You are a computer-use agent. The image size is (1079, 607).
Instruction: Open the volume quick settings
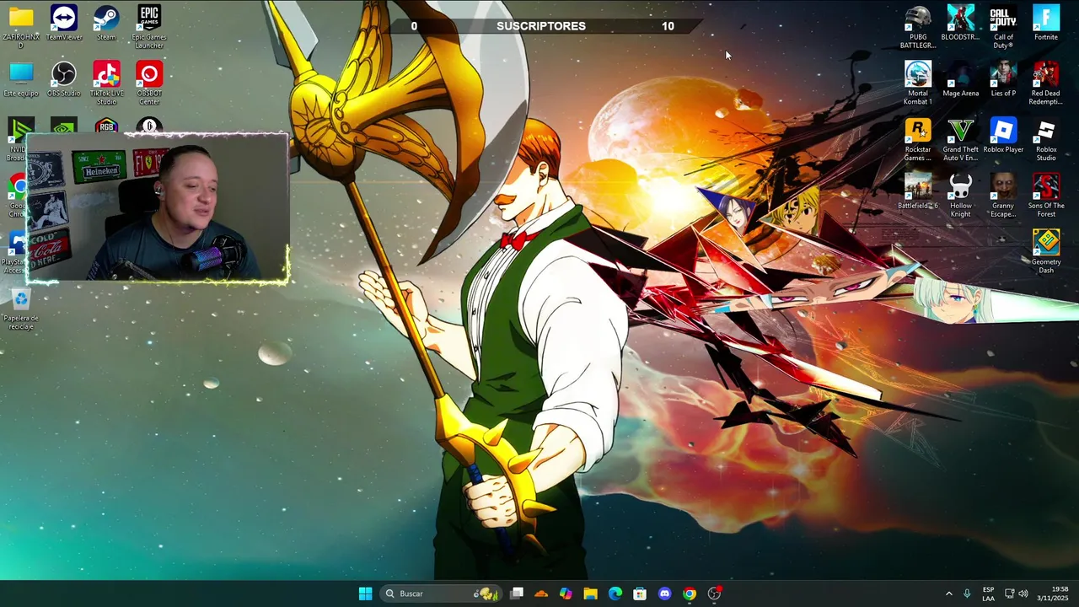point(1025,594)
